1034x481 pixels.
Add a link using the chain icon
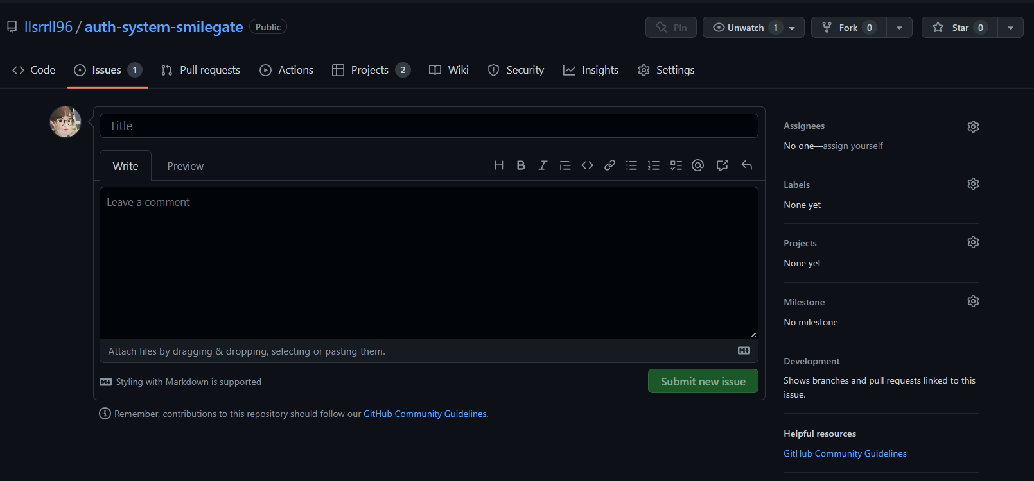(609, 165)
